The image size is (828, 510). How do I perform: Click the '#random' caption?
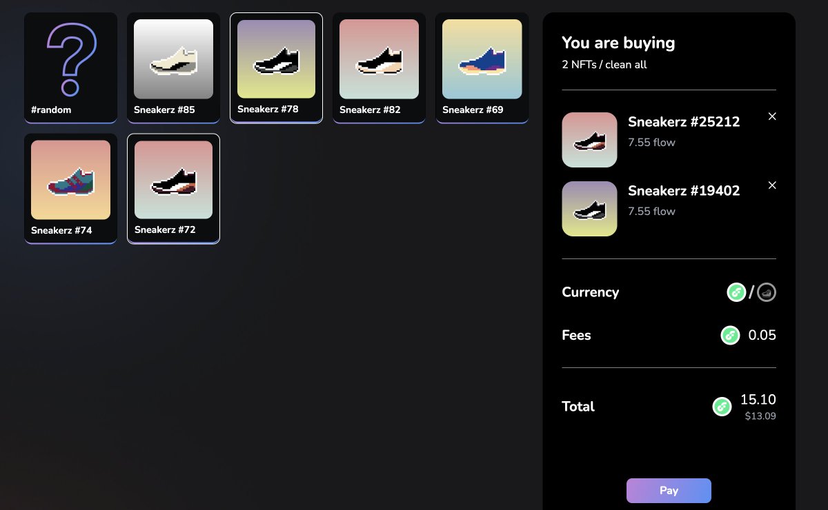click(x=51, y=110)
